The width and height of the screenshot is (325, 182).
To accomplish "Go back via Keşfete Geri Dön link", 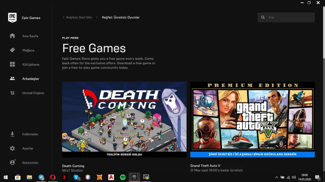I will [79, 17].
